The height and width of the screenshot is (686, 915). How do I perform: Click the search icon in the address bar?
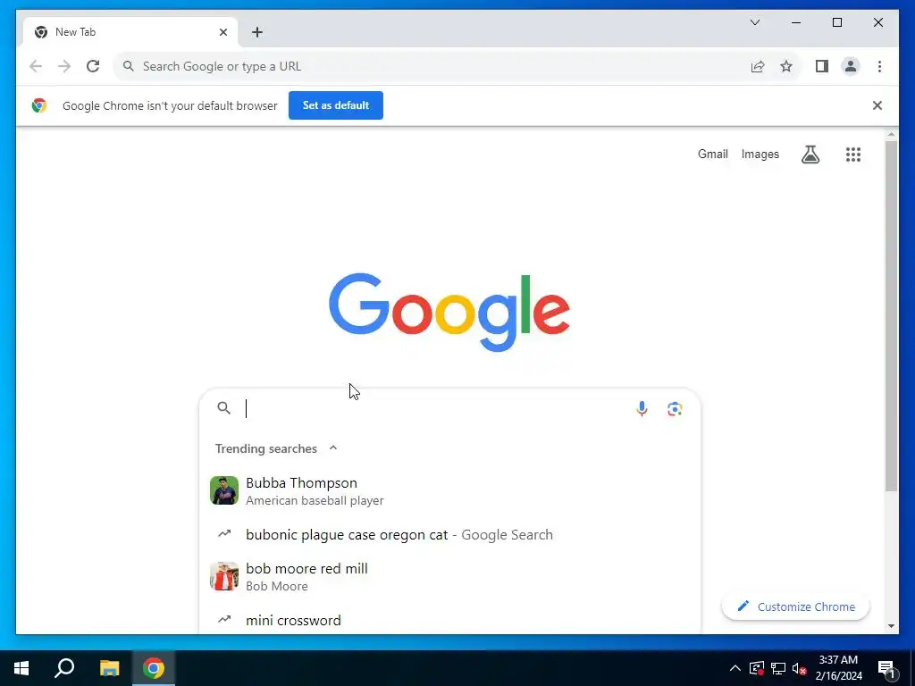pyautogui.click(x=129, y=66)
